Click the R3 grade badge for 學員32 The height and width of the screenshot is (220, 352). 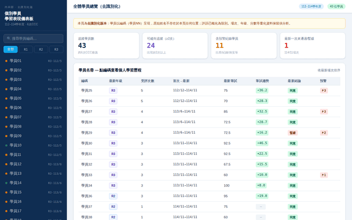pos(113,164)
